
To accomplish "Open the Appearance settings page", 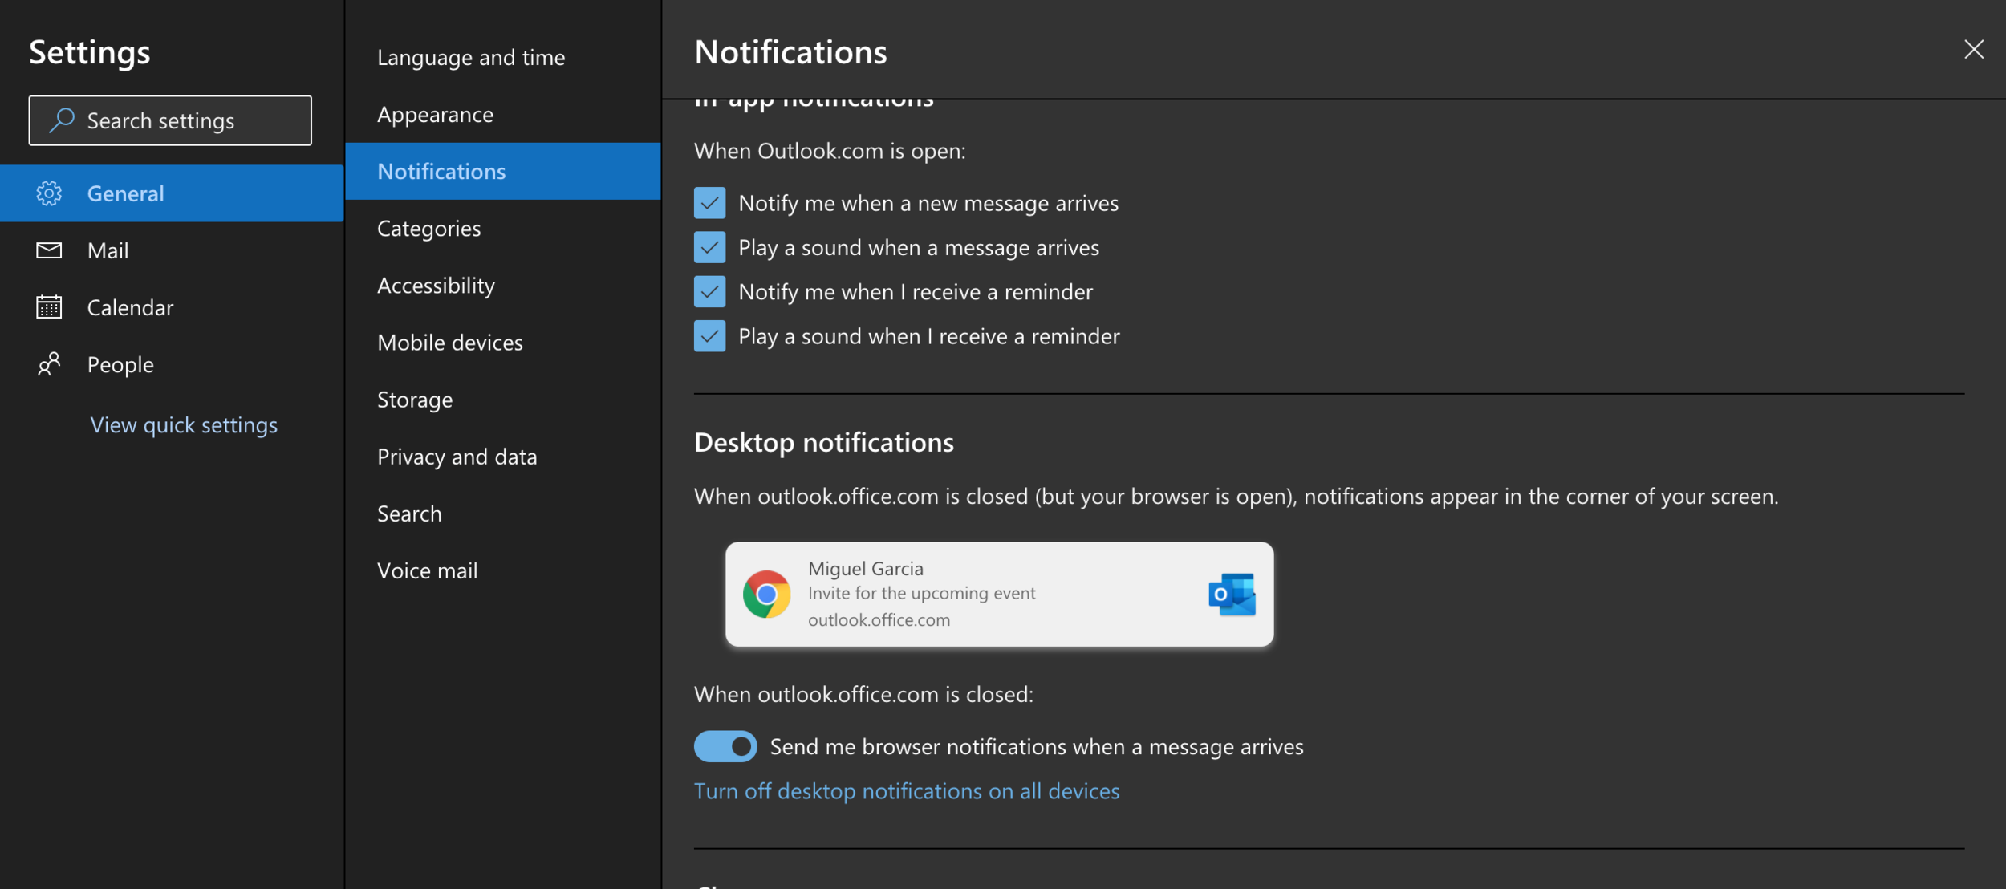I will pos(435,115).
